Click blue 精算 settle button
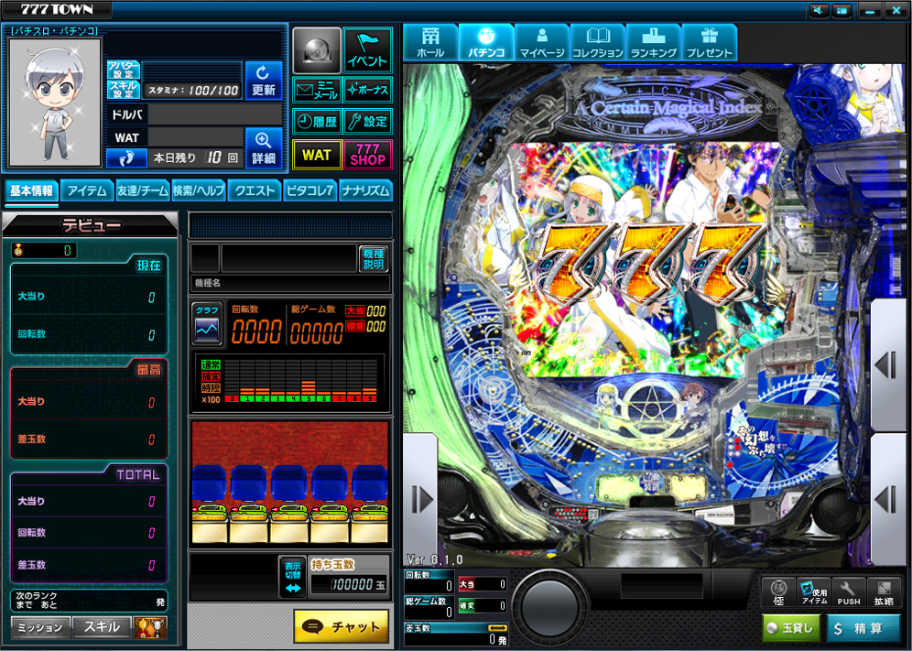 point(863,628)
